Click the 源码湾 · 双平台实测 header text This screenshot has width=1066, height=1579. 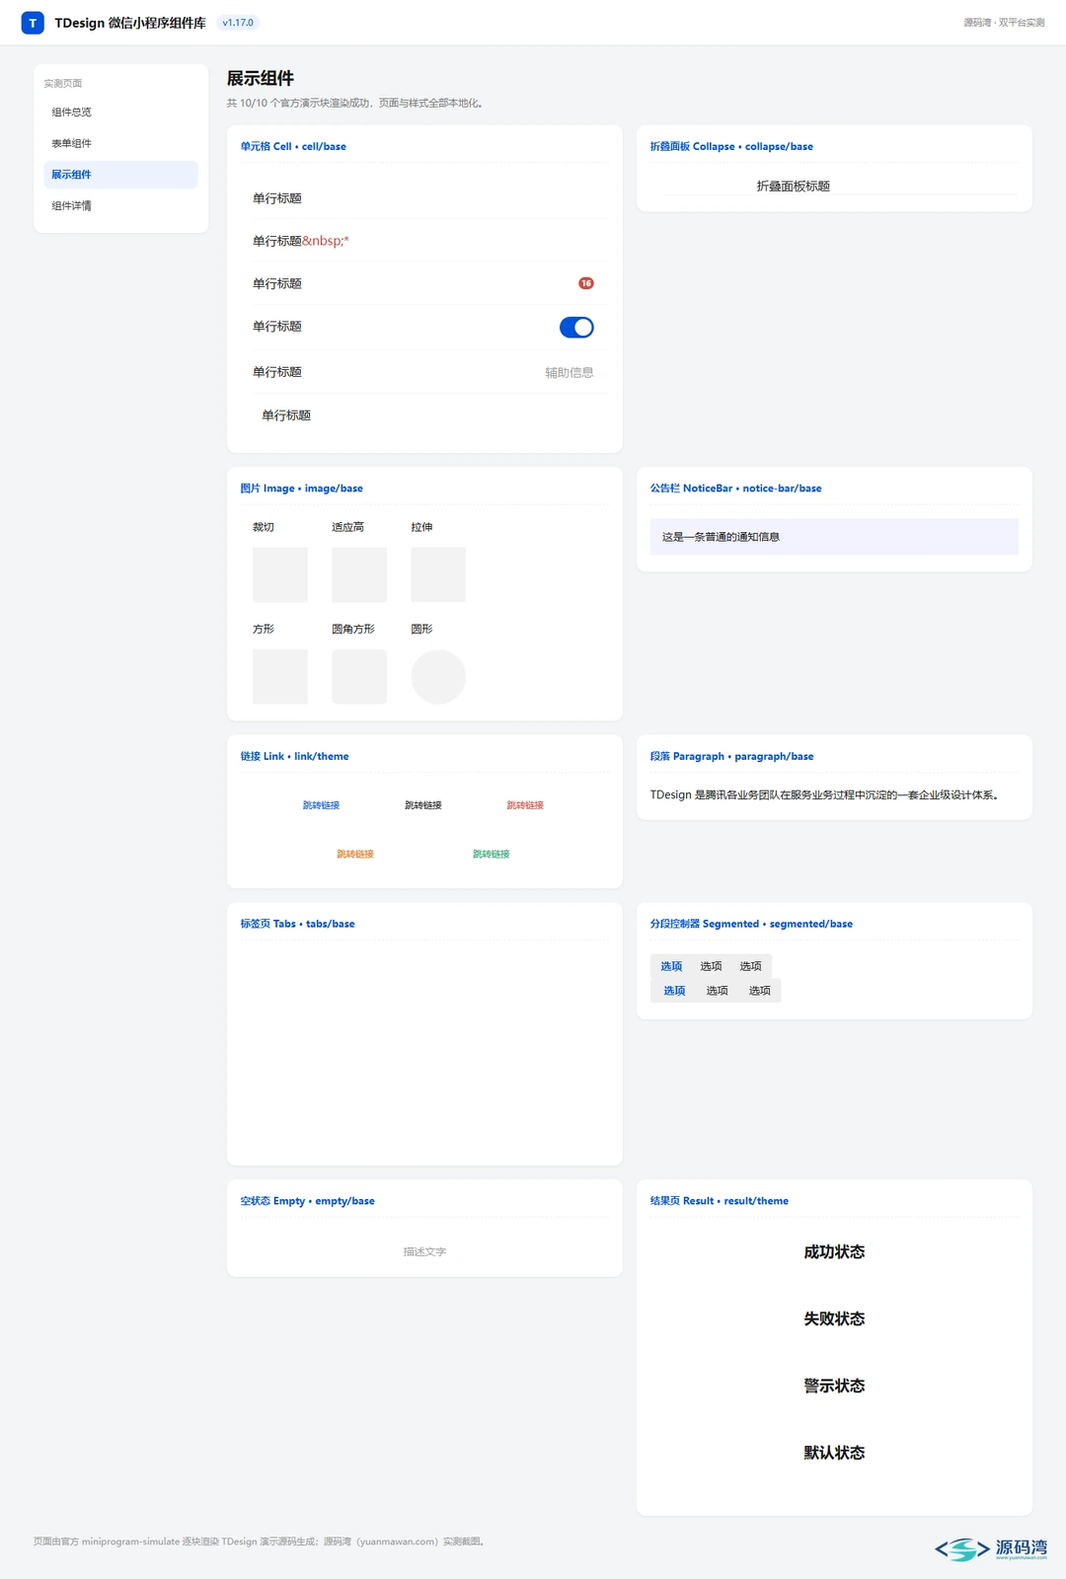click(1004, 23)
